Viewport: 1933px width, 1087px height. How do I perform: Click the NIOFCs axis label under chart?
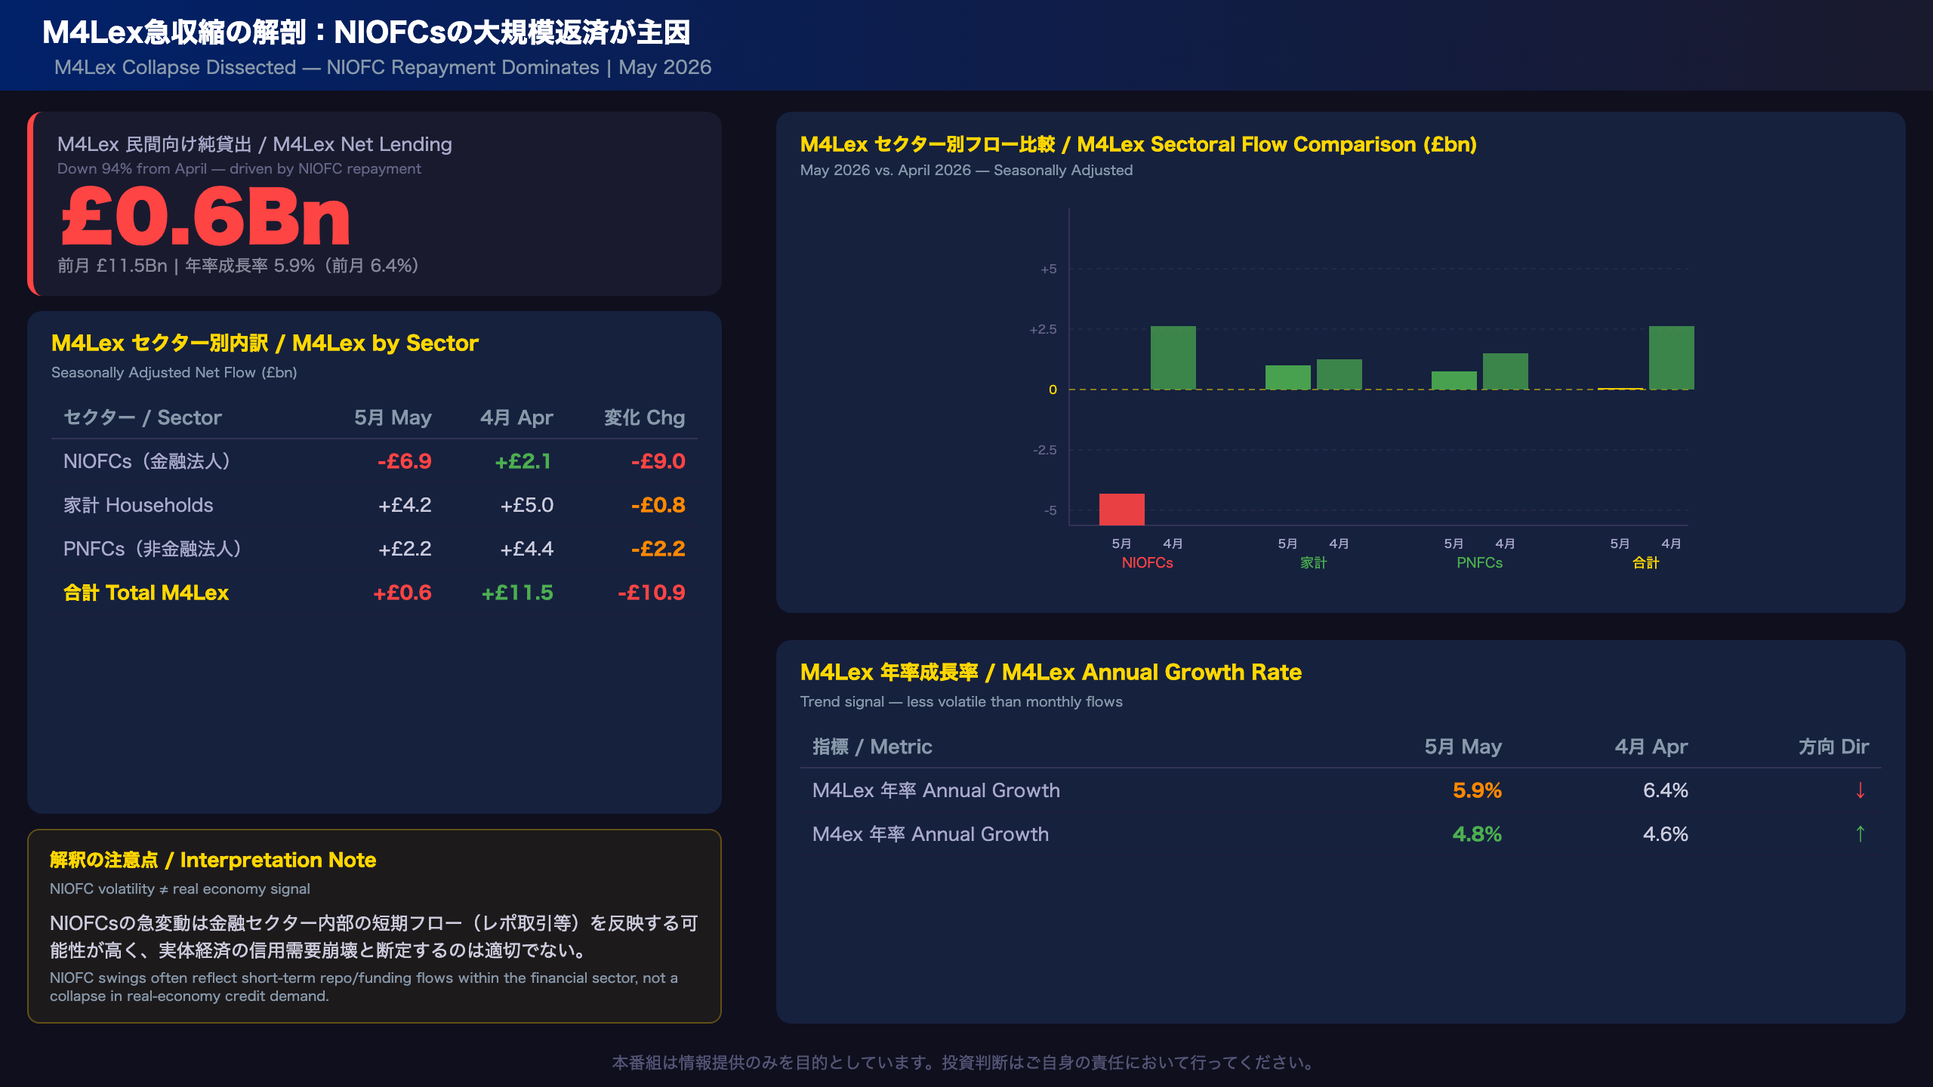[x=1147, y=562]
